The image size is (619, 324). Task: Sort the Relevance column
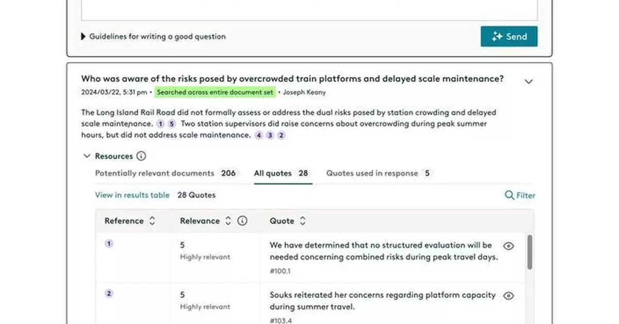[228, 220]
